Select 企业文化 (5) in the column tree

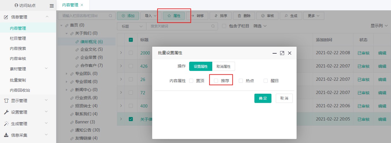[x=91, y=49]
